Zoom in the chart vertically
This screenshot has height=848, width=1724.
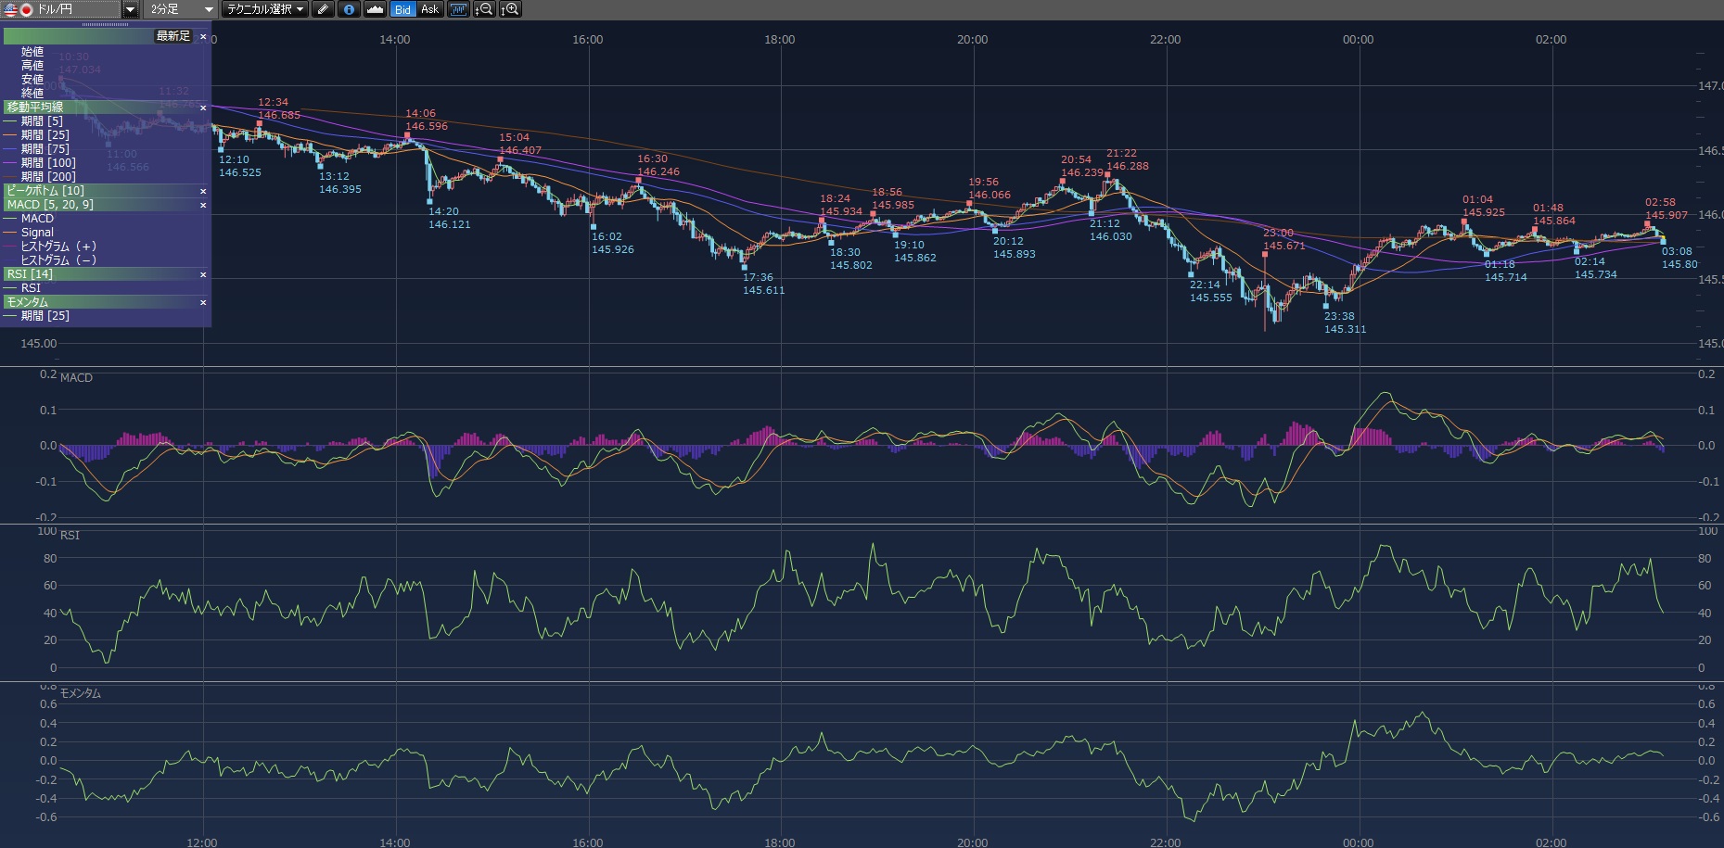click(x=510, y=9)
